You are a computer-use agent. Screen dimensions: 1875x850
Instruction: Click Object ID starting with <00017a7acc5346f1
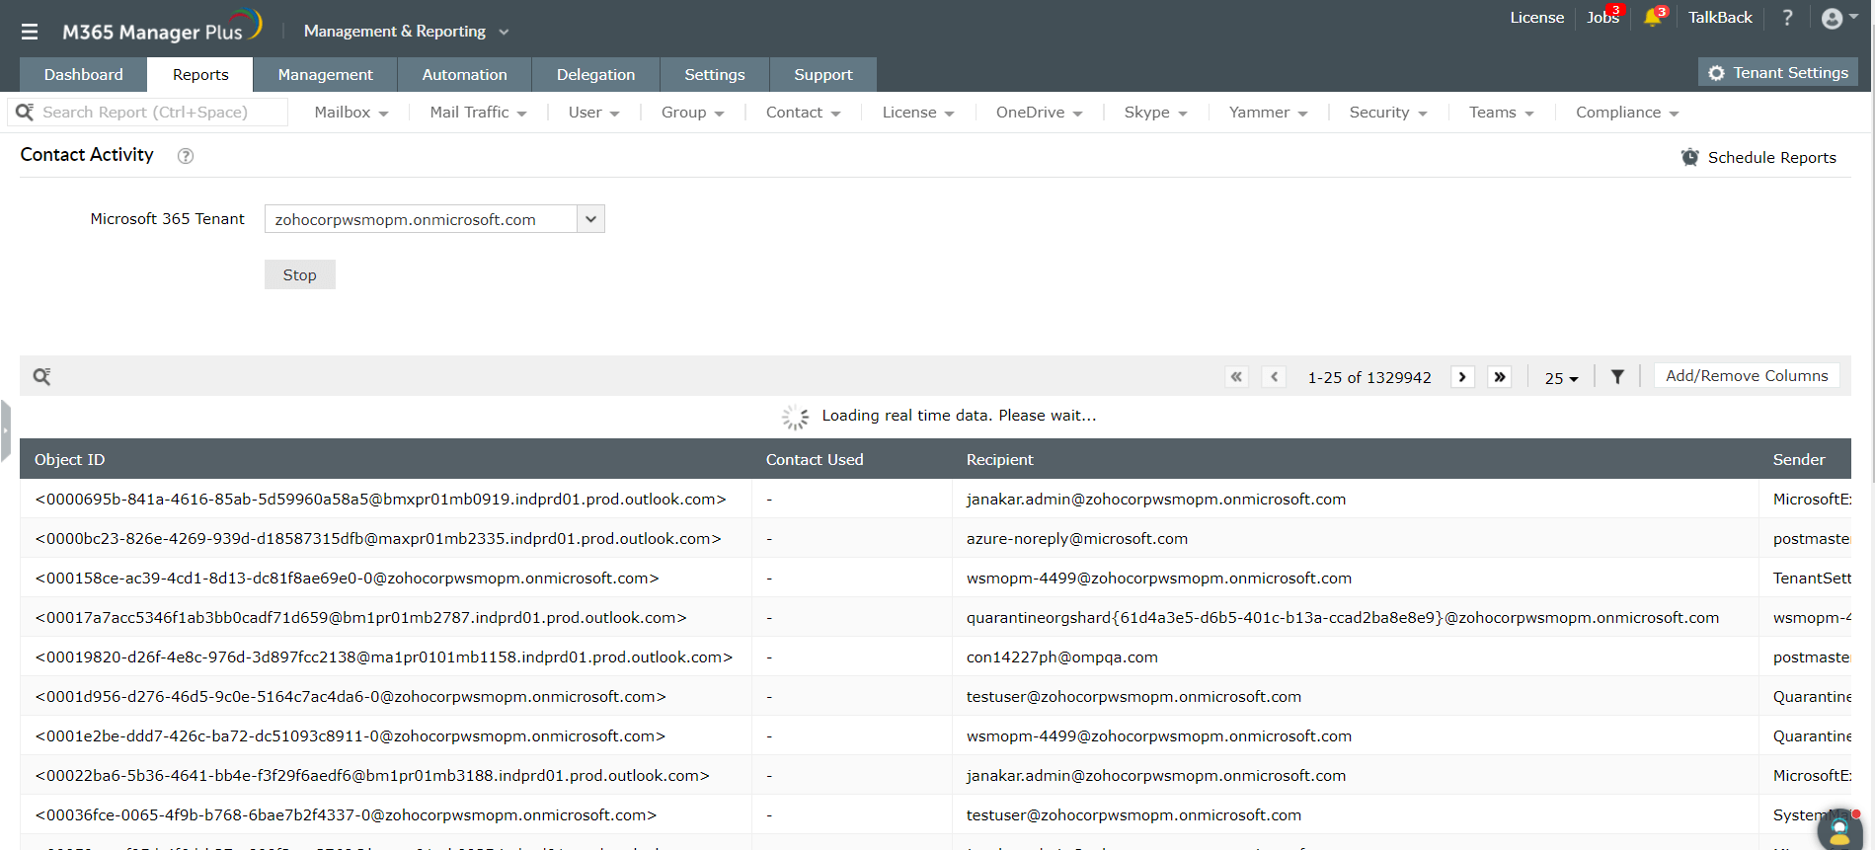360,618
